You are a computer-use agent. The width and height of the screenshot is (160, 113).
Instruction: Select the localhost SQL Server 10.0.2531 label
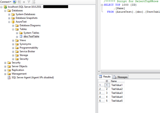click(25, 7)
